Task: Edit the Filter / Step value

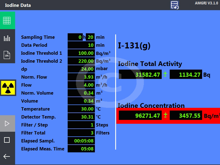Action: pyautogui.click(x=81, y=125)
